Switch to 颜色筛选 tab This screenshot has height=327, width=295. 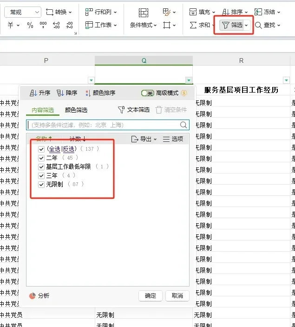[76, 110]
